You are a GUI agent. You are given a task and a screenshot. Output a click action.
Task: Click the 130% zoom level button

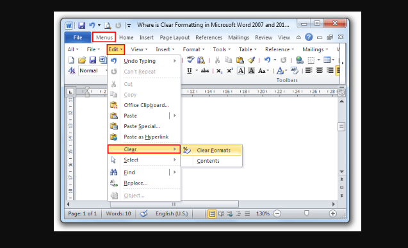tap(263, 213)
